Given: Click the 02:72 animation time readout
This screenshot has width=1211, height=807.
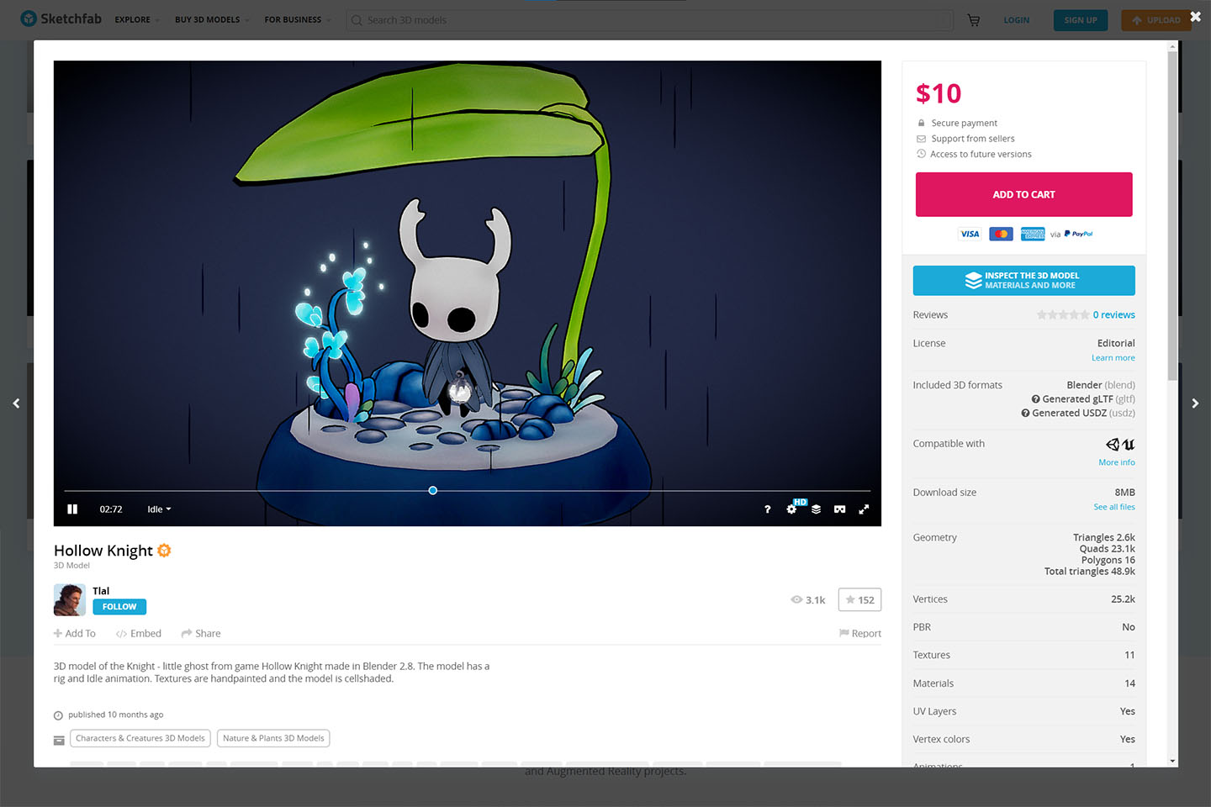Looking at the screenshot, I should 111,509.
